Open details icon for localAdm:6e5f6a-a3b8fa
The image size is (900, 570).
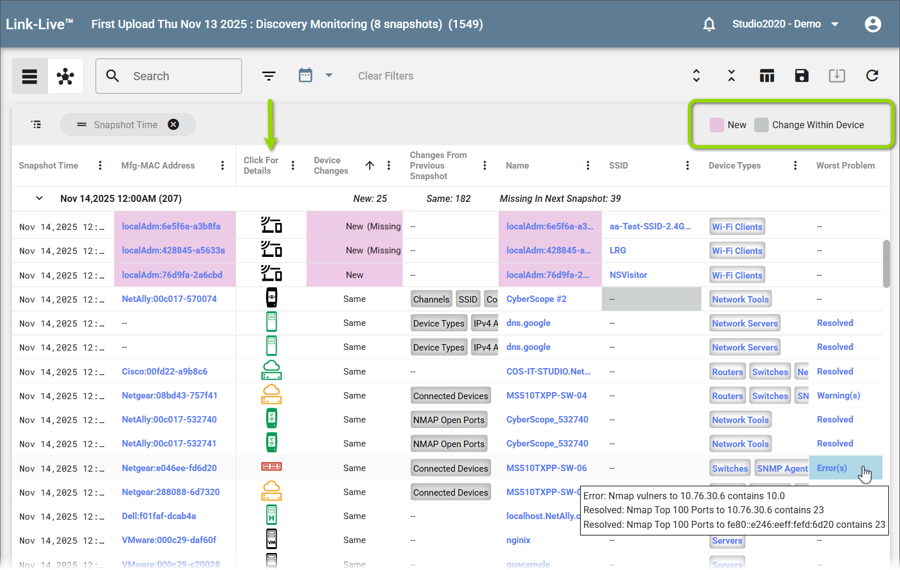coord(271,225)
